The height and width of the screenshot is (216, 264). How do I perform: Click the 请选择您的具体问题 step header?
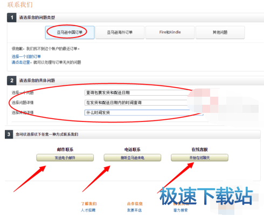[x=37, y=81]
